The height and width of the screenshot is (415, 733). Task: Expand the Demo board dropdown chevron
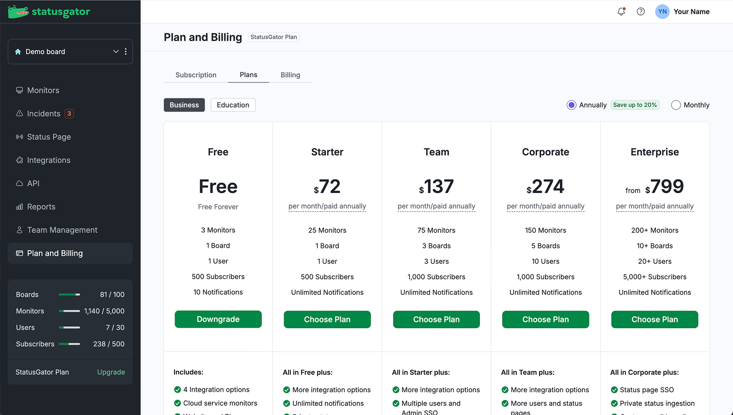coord(116,51)
